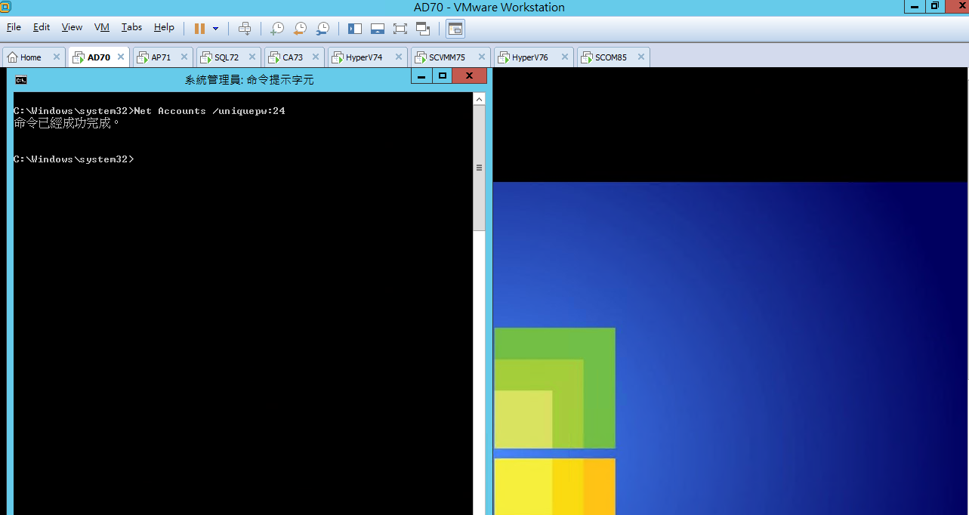
Task: Click the command prompt vertical scrollbar thumb
Action: (x=479, y=168)
